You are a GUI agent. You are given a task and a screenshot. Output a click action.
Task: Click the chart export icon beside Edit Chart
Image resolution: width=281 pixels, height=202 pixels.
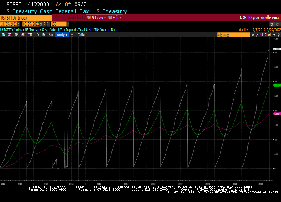click(x=274, y=35)
